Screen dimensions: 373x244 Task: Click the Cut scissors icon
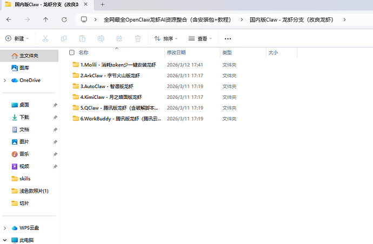(x=45, y=38)
